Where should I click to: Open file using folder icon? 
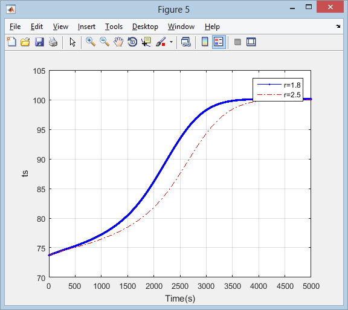pos(25,42)
